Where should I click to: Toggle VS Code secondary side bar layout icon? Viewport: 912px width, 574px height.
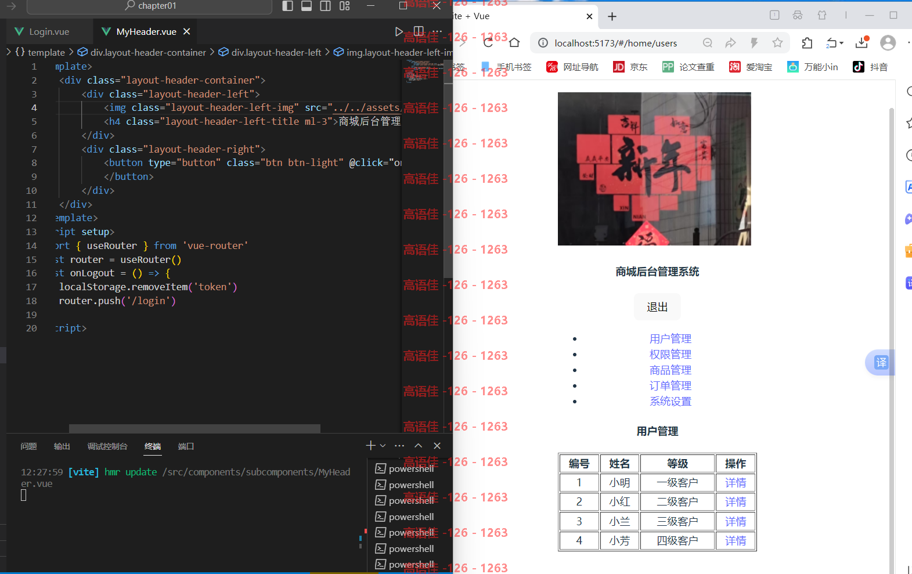click(x=326, y=6)
